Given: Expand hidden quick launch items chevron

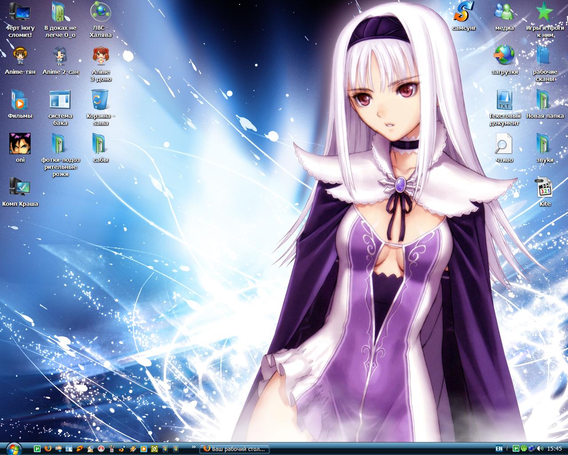Looking at the screenshot, I should (x=194, y=447).
